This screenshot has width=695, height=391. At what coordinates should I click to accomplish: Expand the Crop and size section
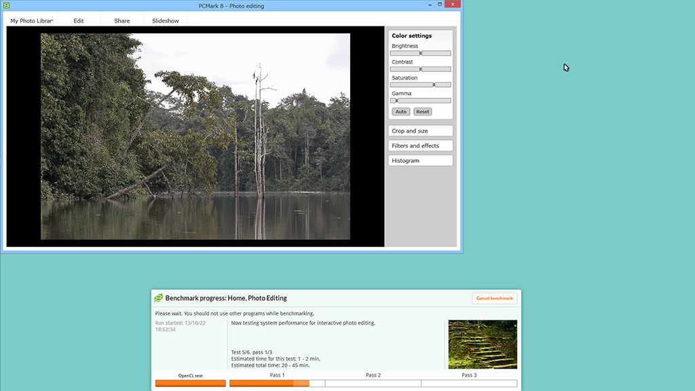(x=421, y=131)
